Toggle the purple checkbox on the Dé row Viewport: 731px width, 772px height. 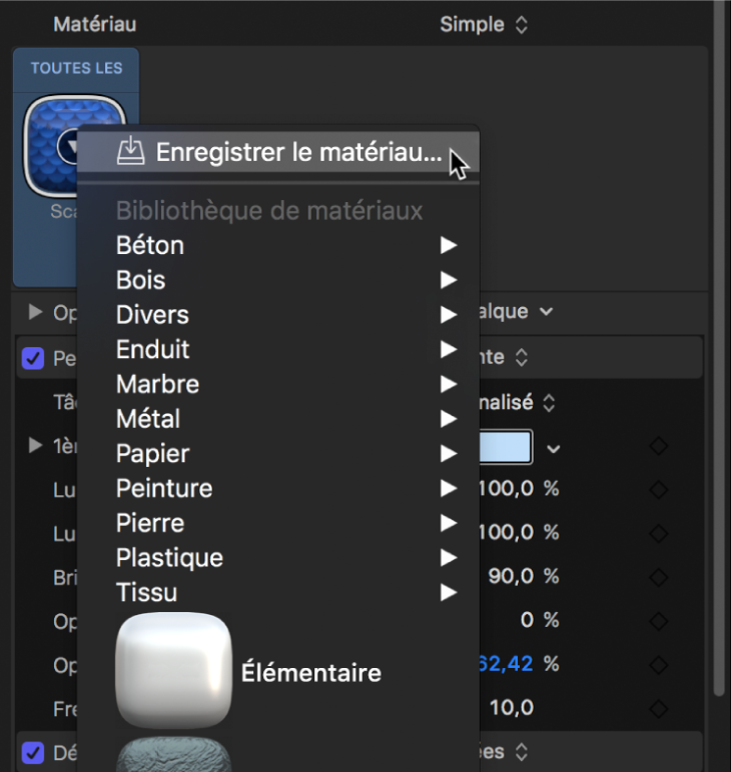click(33, 752)
